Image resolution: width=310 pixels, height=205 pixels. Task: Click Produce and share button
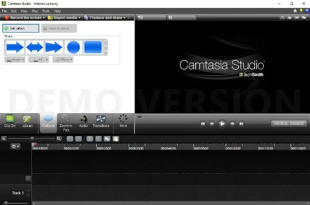(103, 18)
